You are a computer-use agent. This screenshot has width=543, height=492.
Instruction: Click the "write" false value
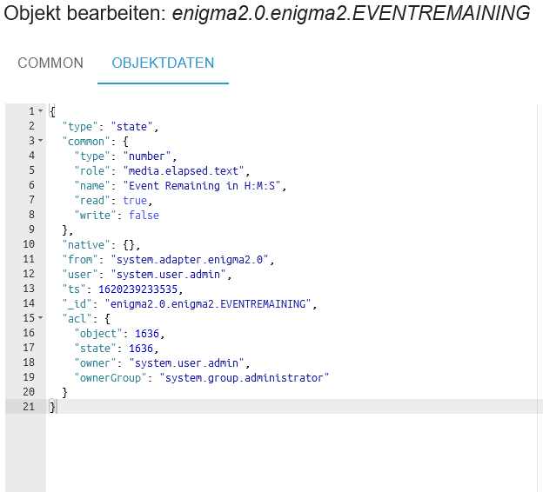coord(144,216)
